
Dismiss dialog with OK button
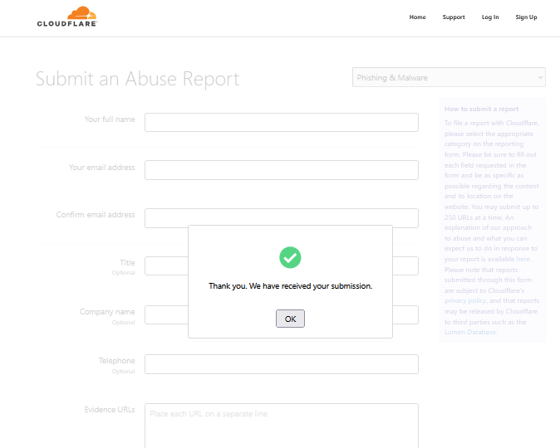(x=290, y=319)
